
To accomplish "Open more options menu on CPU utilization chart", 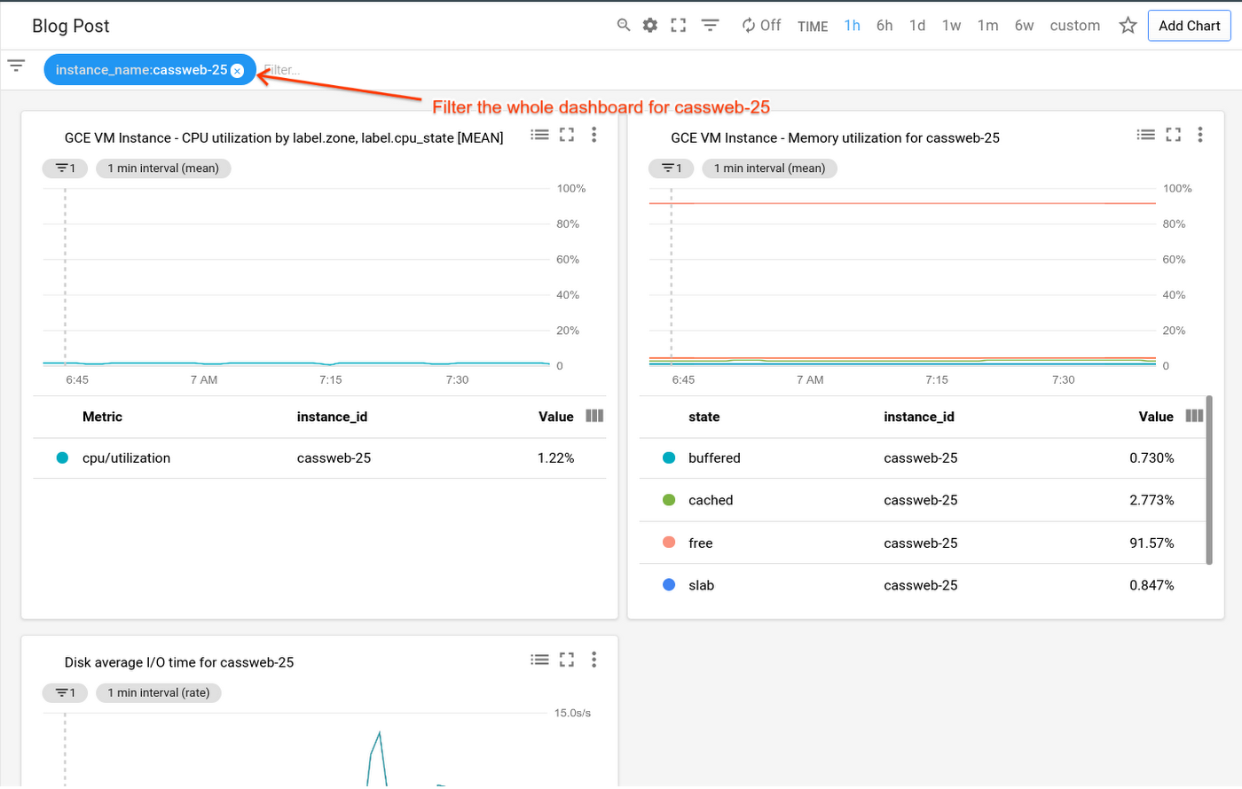I will 594,135.
